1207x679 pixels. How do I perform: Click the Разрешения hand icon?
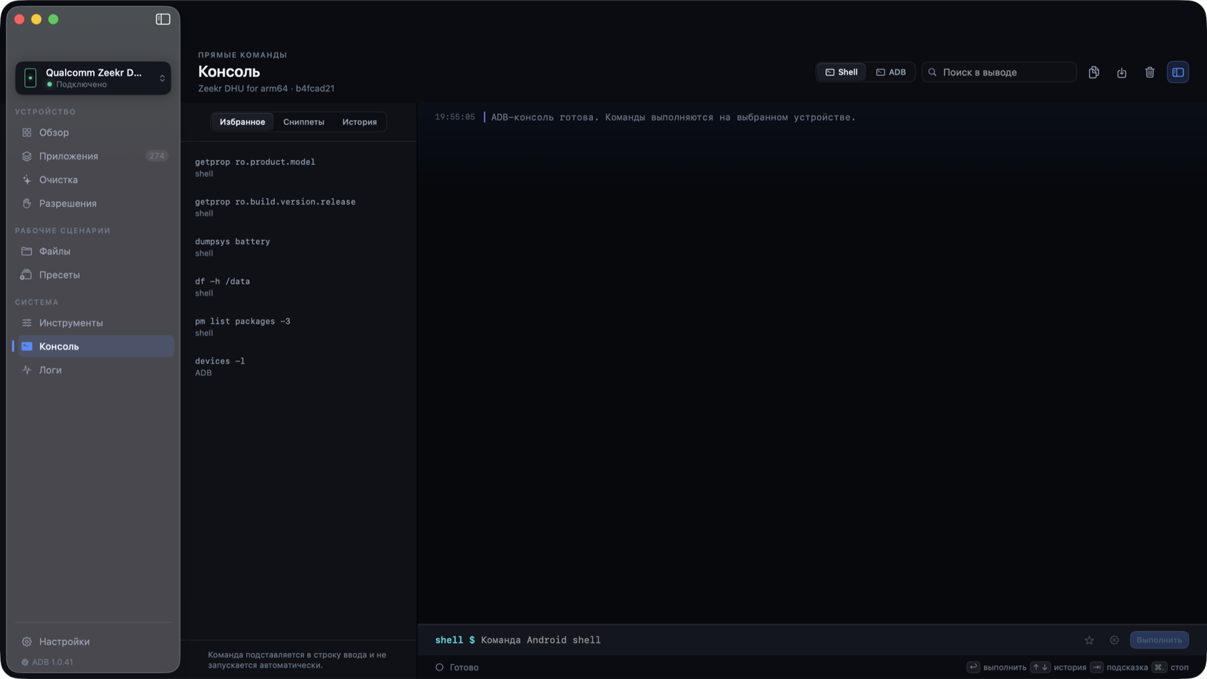tap(27, 203)
